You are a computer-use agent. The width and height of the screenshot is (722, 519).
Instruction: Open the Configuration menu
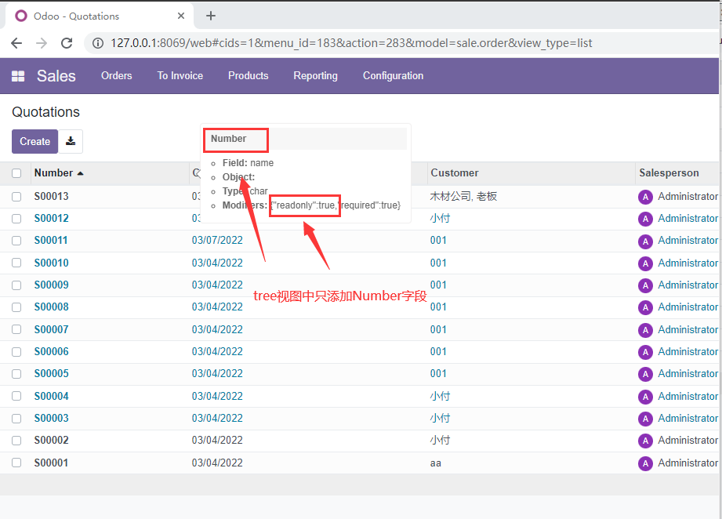point(393,75)
